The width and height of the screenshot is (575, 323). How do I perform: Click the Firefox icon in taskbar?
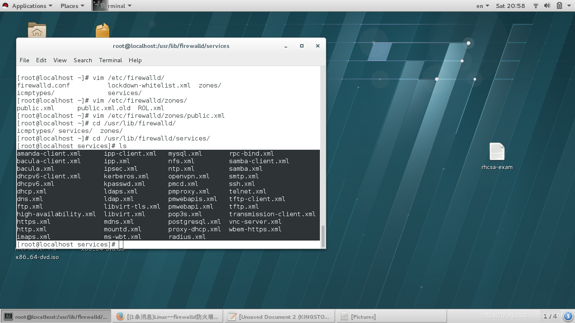click(x=120, y=317)
